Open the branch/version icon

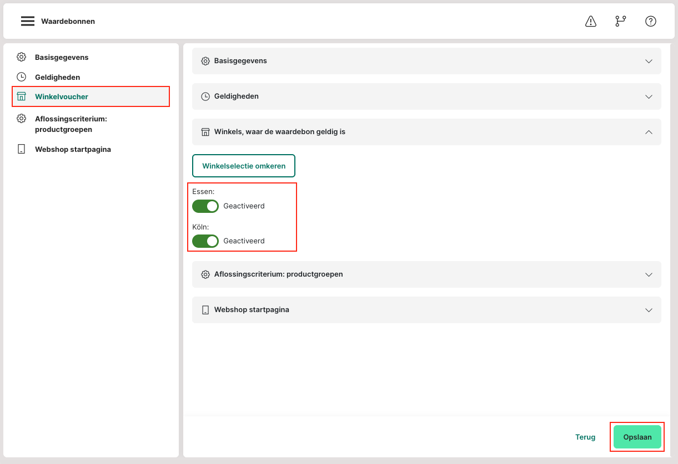click(620, 21)
